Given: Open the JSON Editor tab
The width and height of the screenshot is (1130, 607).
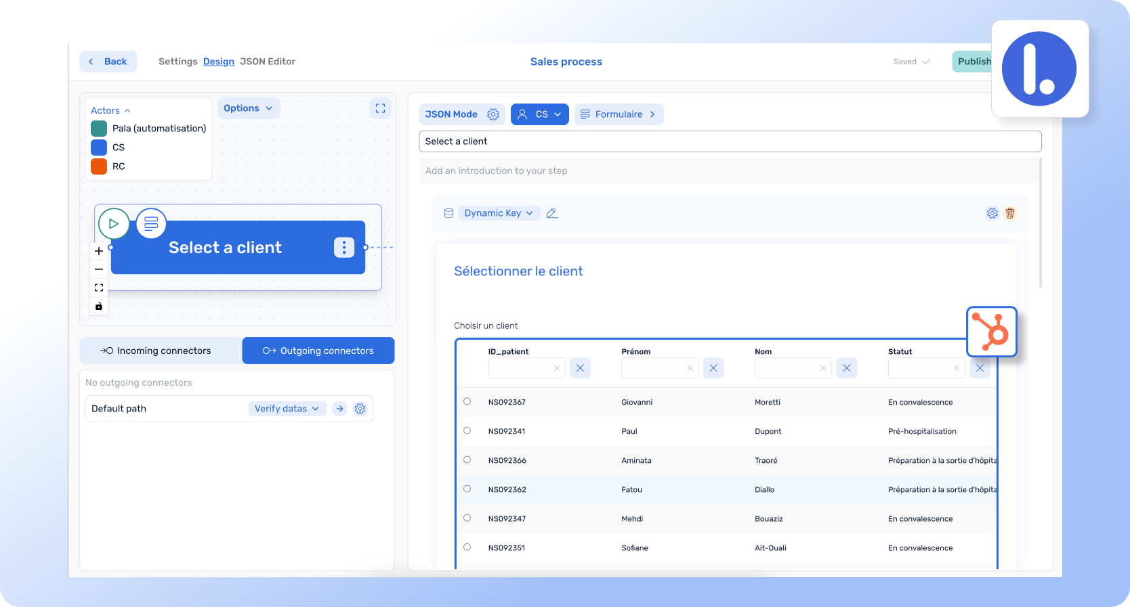Looking at the screenshot, I should (268, 62).
